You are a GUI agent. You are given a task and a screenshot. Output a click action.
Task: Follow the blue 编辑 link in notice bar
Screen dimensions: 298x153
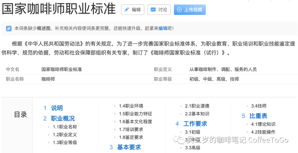coord(163,28)
